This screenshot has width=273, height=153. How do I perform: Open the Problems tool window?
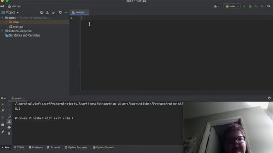click(36, 147)
